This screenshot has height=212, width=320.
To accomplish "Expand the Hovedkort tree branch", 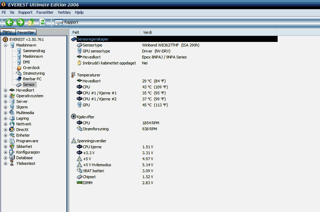I will coord(6,90).
